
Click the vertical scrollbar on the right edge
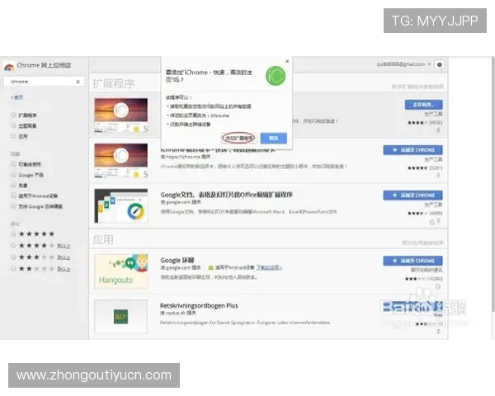493,185
